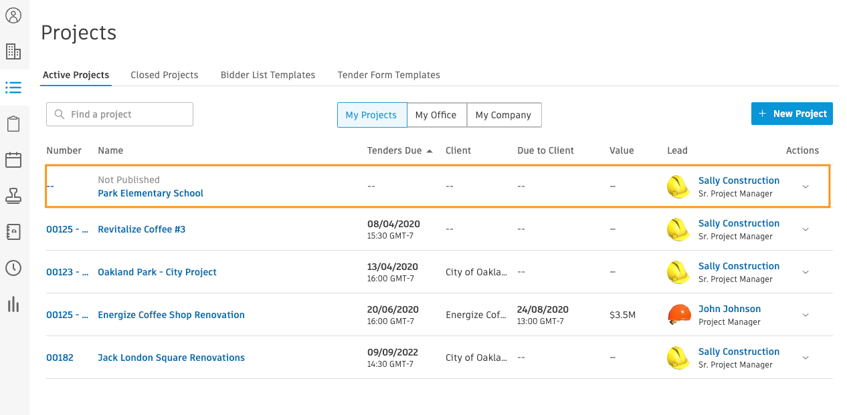Screen dimensions: 847x415
Task: Click client cell Energize Cof...
Action: 476,315
